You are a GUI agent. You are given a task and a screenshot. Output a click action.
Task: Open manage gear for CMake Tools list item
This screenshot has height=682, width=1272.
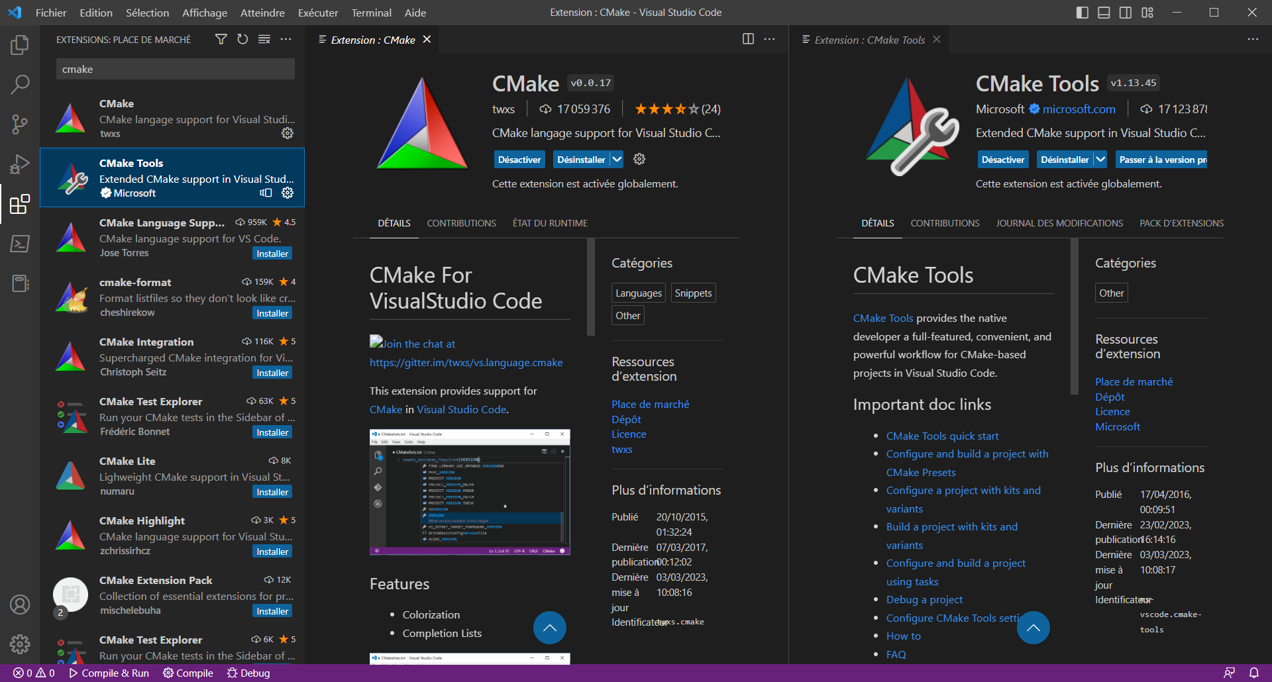[x=288, y=193]
